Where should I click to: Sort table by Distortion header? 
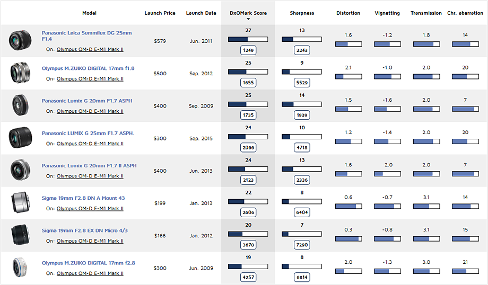click(x=348, y=13)
